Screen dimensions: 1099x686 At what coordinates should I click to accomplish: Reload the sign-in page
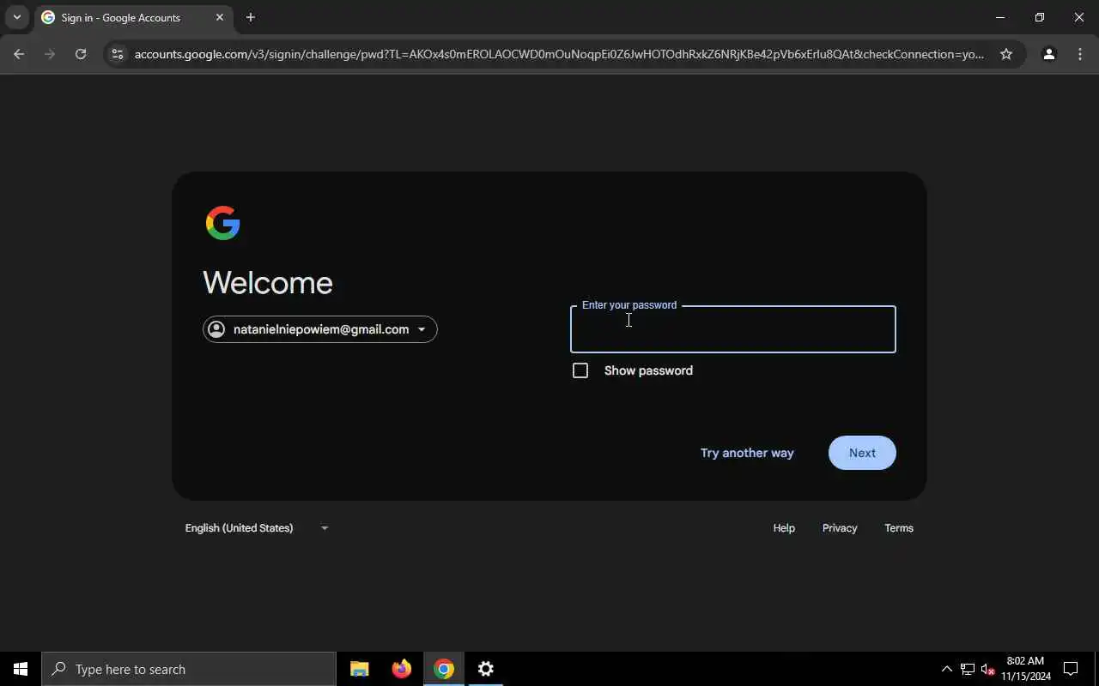pyautogui.click(x=81, y=54)
